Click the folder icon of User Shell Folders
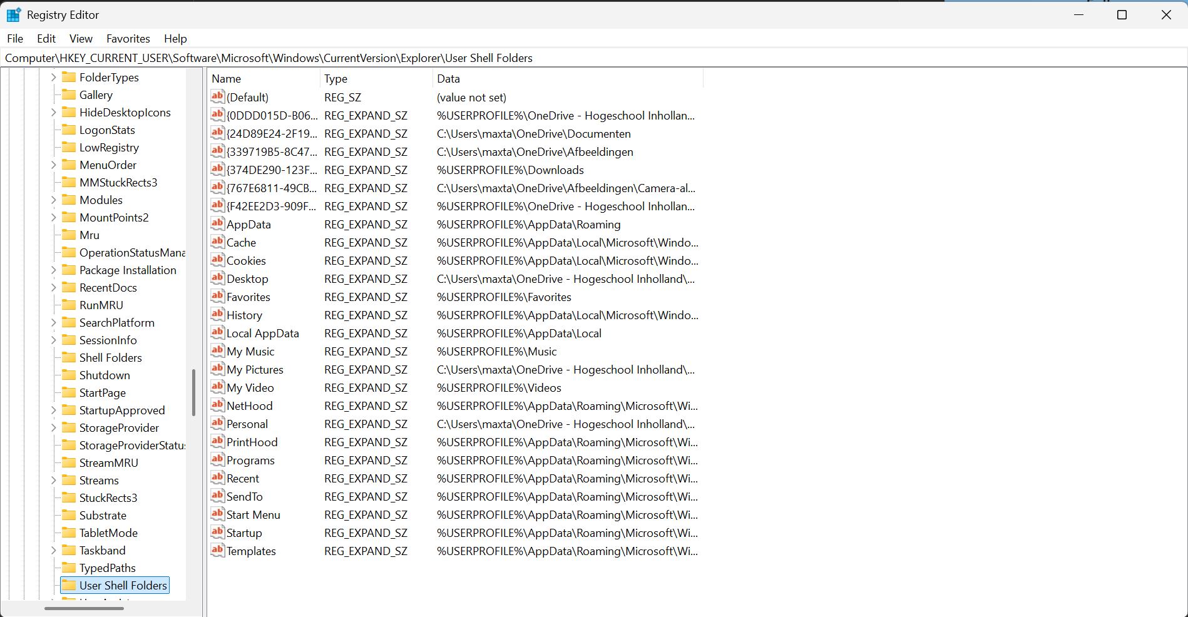Image resolution: width=1188 pixels, height=617 pixels. pos(69,584)
